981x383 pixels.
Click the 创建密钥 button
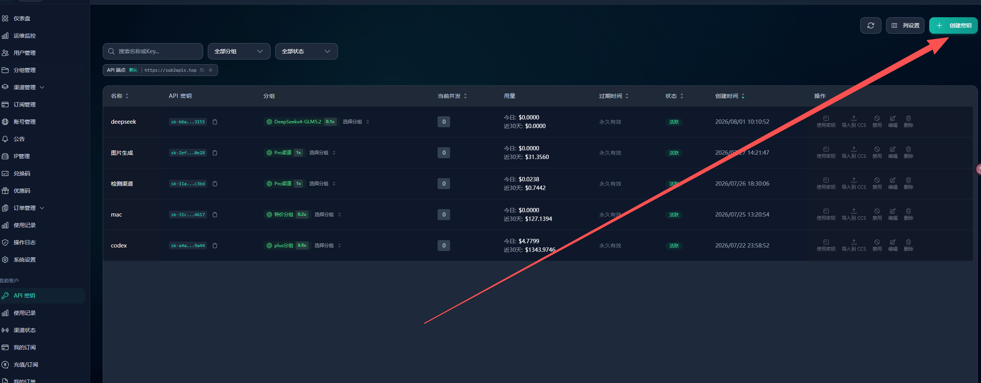953,25
